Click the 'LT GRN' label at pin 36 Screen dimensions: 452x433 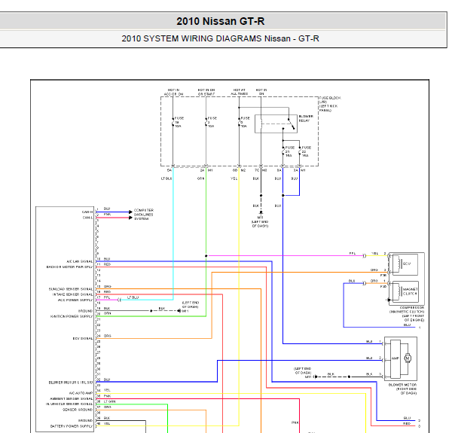tap(109, 401)
